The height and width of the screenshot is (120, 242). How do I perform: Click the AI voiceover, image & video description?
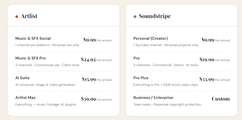[45, 85]
